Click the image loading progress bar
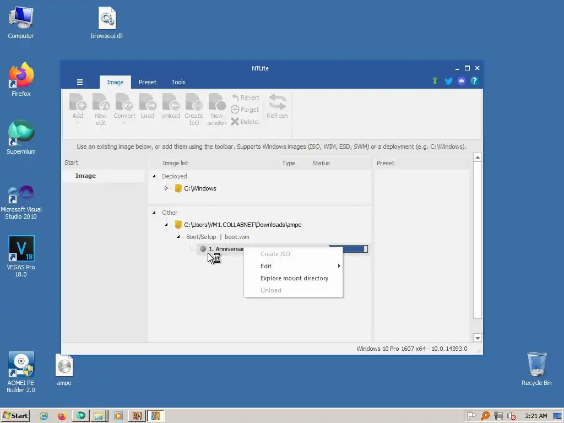 point(348,249)
